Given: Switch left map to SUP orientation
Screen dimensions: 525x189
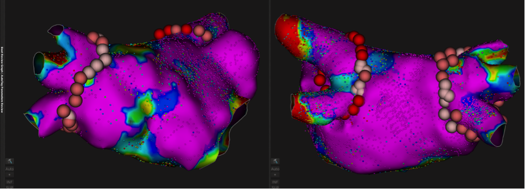Looking at the screenshot, I should click(x=9, y=187).
